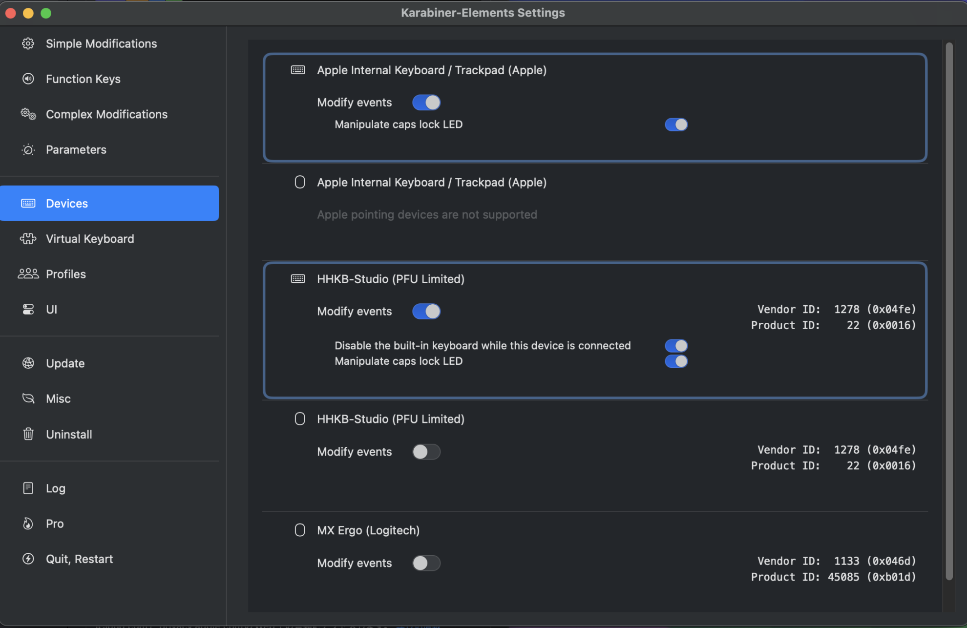Open Quit, Restart section
This screenshot has width=967, height=628.
(x=109, y=559)
